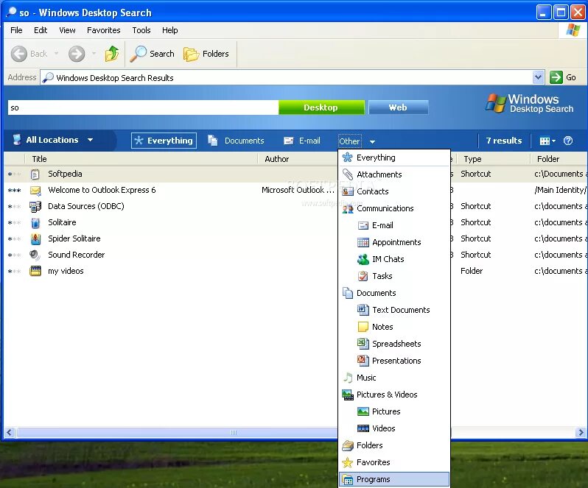Choose Text Documents entry
588x488 pixels.
pyautogui.click(x=394, y=310)
